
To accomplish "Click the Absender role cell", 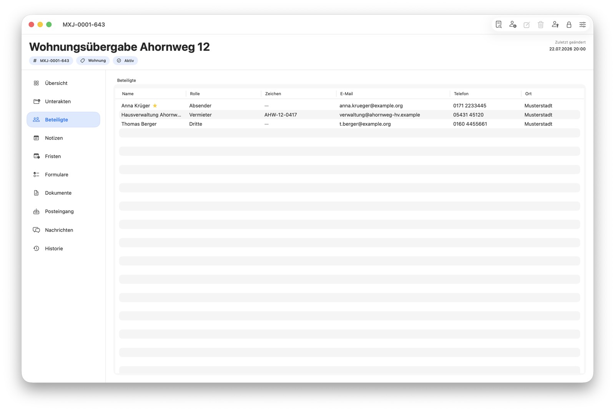I will tap(200, 106).
